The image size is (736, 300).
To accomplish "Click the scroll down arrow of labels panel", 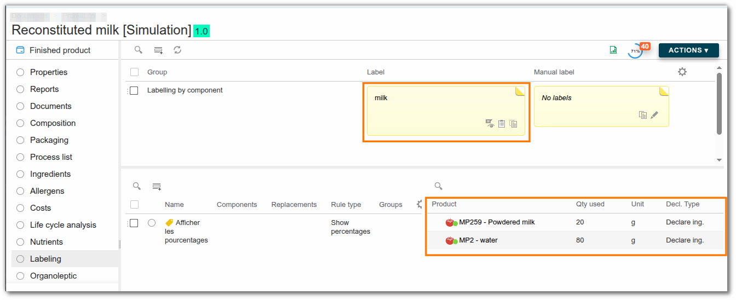I will click(719, 160).
